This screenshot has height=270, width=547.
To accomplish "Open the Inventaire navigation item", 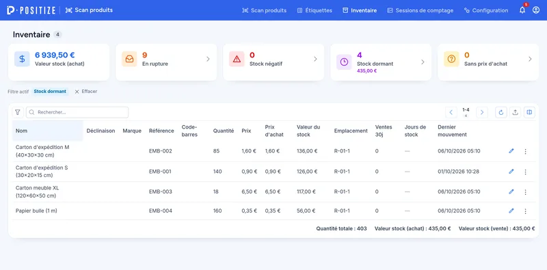I will click(360, 10).
